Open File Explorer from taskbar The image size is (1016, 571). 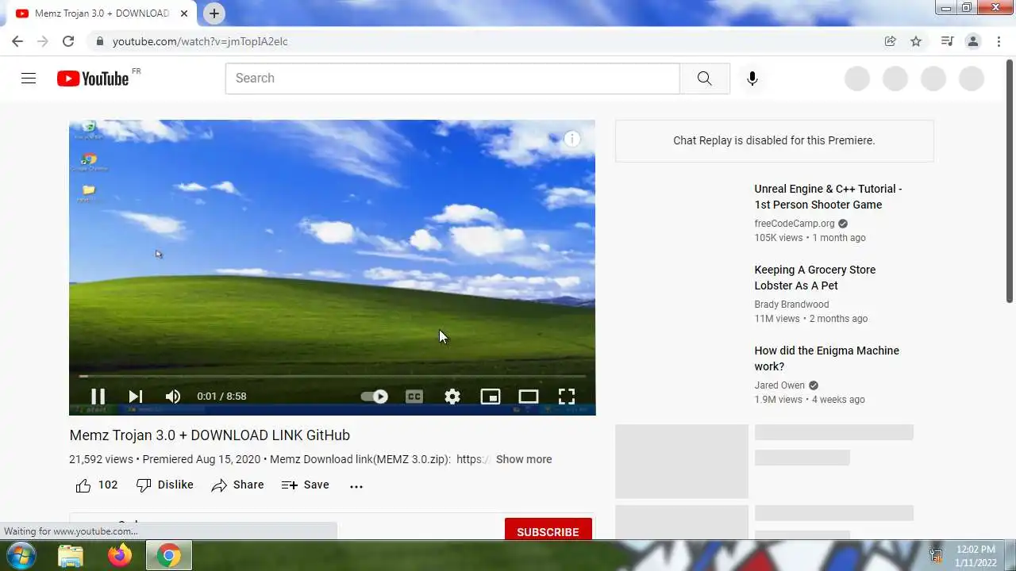click(x=71, y=556)
